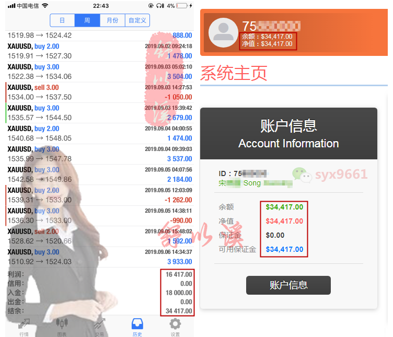Tap the -1 262.00 loss value

click(x=178, y=200)
